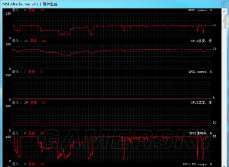Click the current temperature readout 79
Image resolution: width=229 pixels, height=167 pixels.
(214, 49)
